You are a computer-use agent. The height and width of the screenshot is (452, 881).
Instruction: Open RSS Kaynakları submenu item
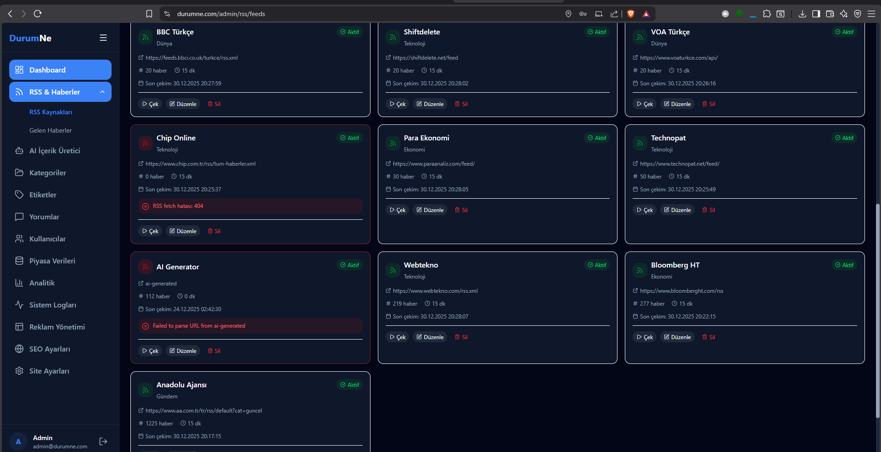pyautogui.click(x=51, y=112)
